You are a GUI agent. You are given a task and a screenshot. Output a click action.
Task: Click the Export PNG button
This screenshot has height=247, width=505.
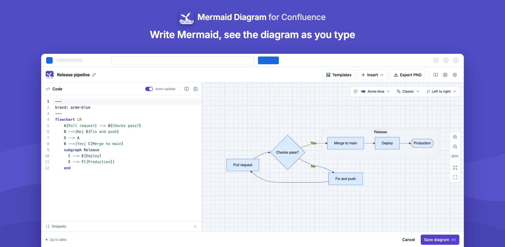coord(408,75)
